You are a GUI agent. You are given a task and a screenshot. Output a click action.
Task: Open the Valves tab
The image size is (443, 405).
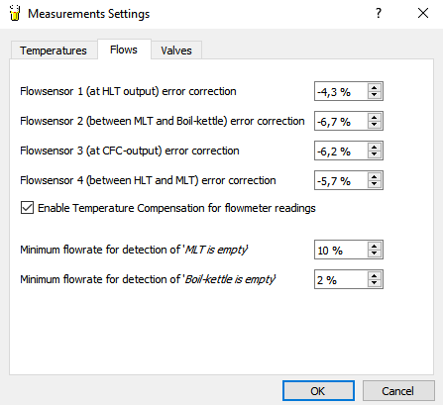(176, 51)
